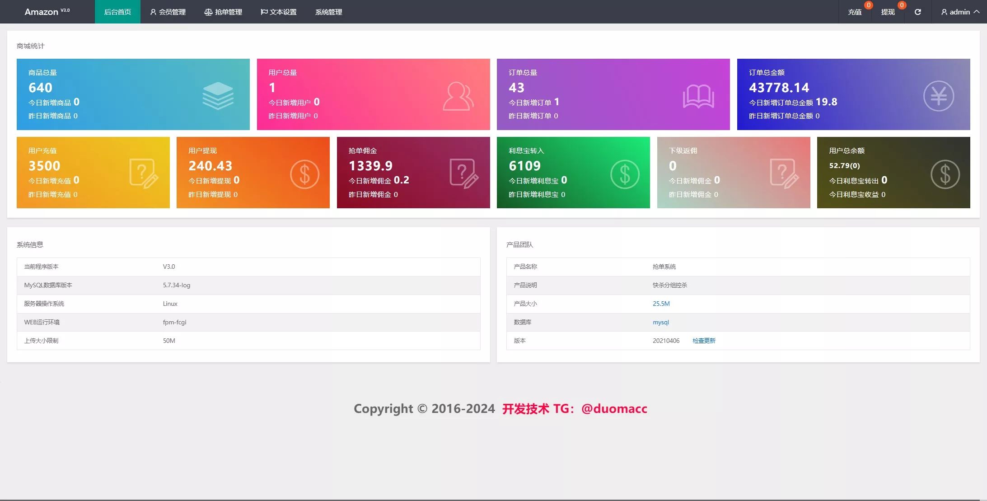This screenshot has width=987, height=501.
Task: Open the 抢单管理 menu
Action: click(223, 12)
